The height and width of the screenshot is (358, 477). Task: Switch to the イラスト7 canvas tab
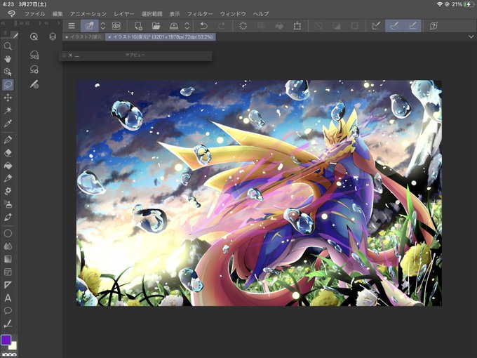point(83,37)
